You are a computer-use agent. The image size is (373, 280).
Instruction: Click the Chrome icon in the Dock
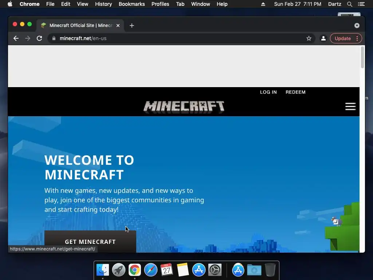(x=135, y=270)
